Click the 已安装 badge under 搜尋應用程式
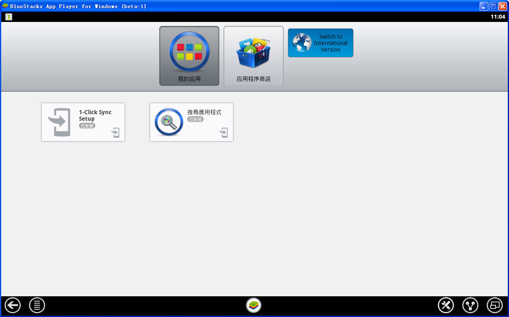This screenshot has width=509, height=317. click(x=195, y=119)
